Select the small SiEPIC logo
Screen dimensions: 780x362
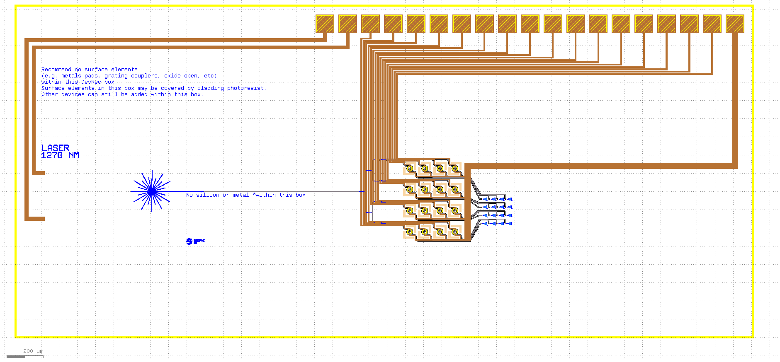pos(195,241)
